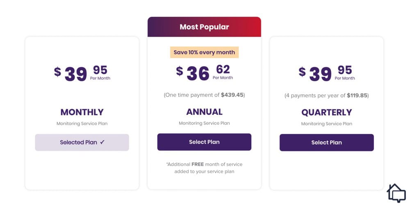Click the Selected Plan checkmark icon

pyautogui.click(x=102, y=142)
